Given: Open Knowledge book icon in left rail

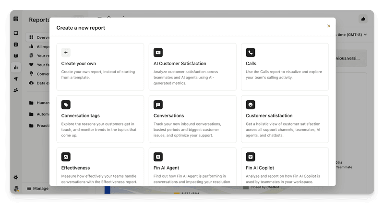Looking at the screenshot, I should [x=16, y=56].
